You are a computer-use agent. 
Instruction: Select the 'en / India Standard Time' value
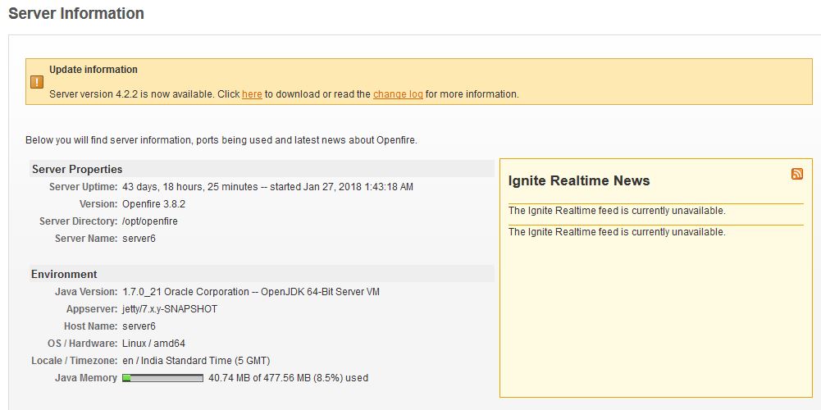click(177, 361)
